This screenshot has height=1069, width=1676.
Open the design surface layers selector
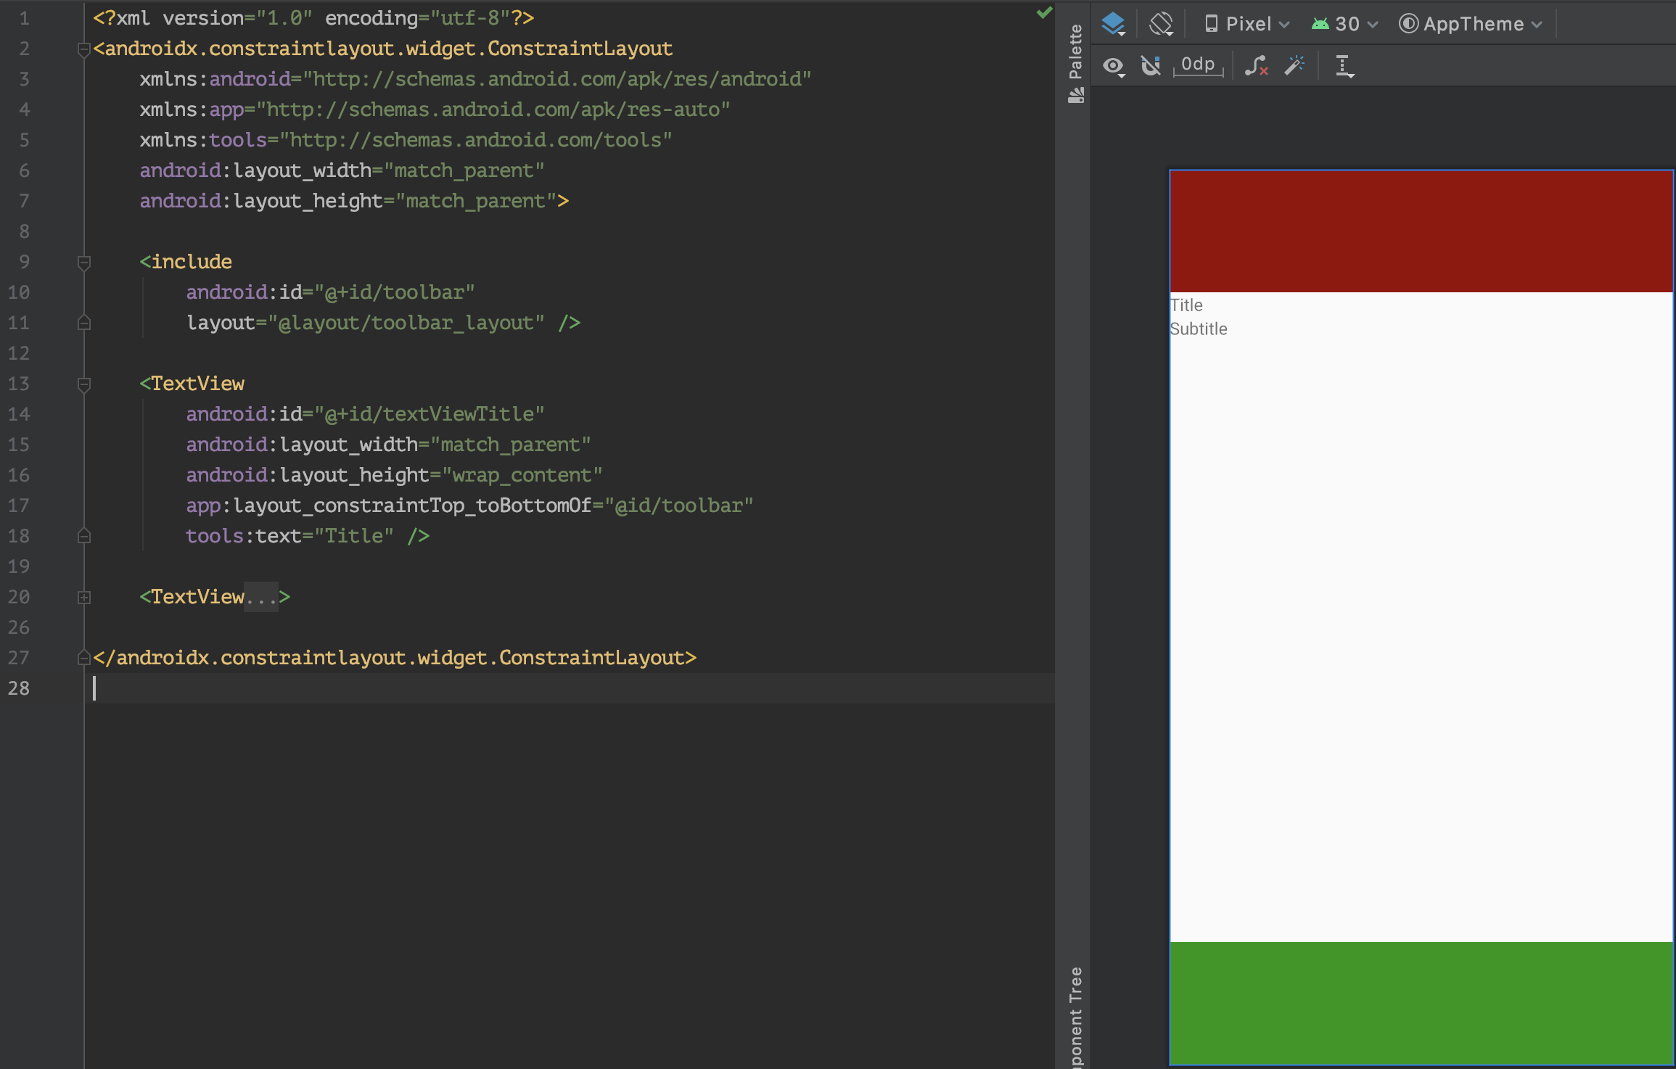pos(1113,24)
